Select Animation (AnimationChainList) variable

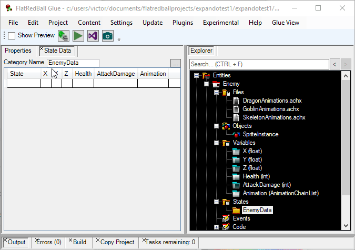pyautogui.click(x=281, y=193)
